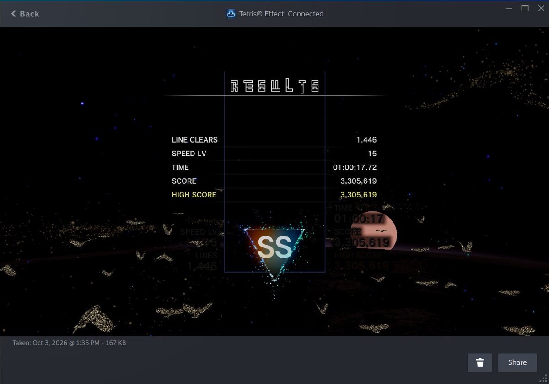Click the RESULTS heading

(x=274, y=86)
